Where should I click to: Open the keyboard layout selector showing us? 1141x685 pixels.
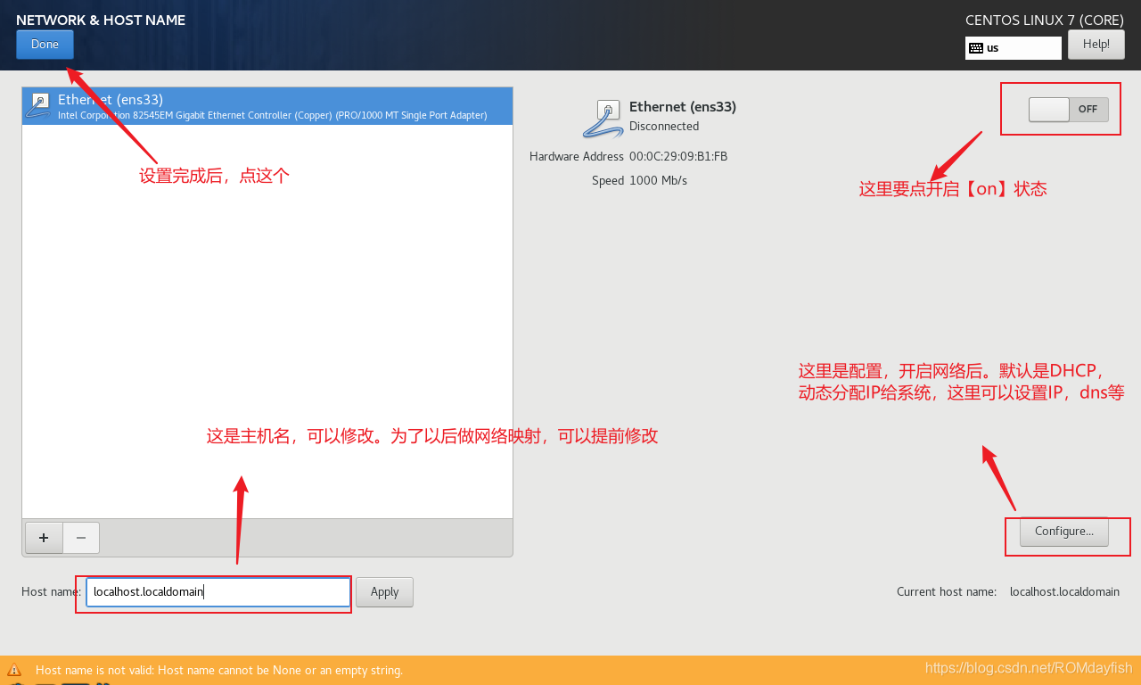tap(1013, 48)
